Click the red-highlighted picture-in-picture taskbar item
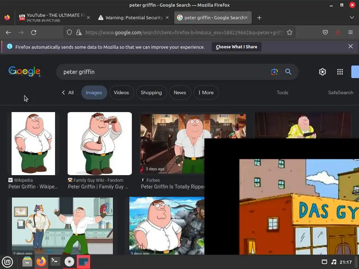This screenshot has height=269, width=359. pyautogui.click(x=83, y=262)
